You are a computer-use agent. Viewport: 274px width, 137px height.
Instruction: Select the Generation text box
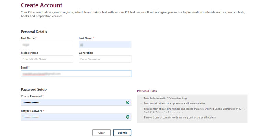tap(105, 59)
